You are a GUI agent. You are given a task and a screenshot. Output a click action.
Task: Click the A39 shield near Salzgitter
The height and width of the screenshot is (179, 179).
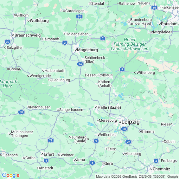coord(8,42)
